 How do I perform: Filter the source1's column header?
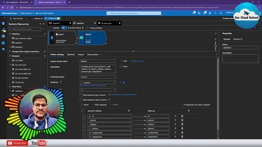[x=129, y=111]
